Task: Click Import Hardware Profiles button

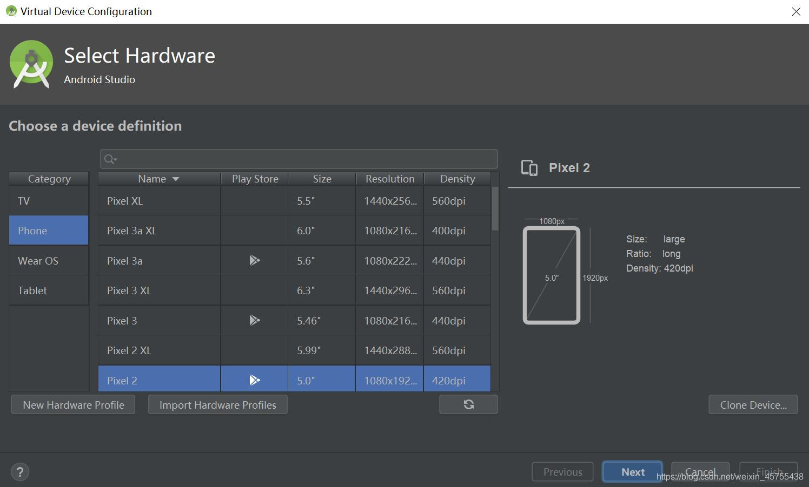Action: [x=218, y=405]
